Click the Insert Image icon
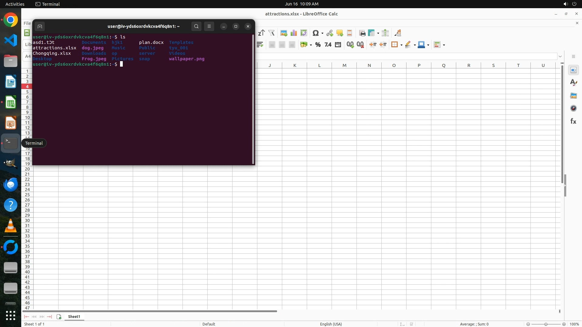582x327 pixels. click(284, 33)
